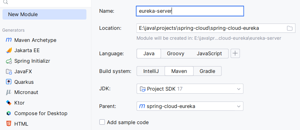The width and height of the screenshot is (300, 130).
Task: Switch language to Groovy
Action: coord(175,53)
